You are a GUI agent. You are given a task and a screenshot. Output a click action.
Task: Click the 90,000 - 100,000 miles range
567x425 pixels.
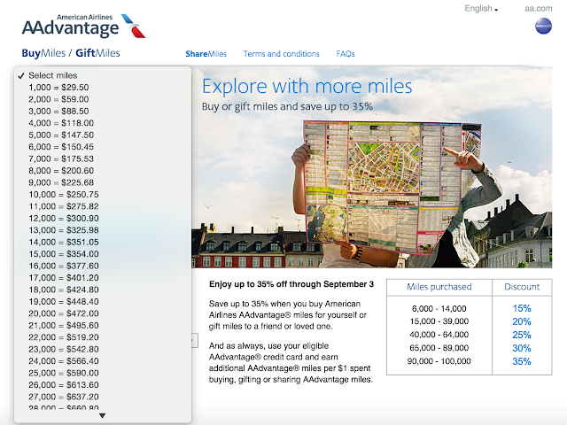tap(439, 361)
